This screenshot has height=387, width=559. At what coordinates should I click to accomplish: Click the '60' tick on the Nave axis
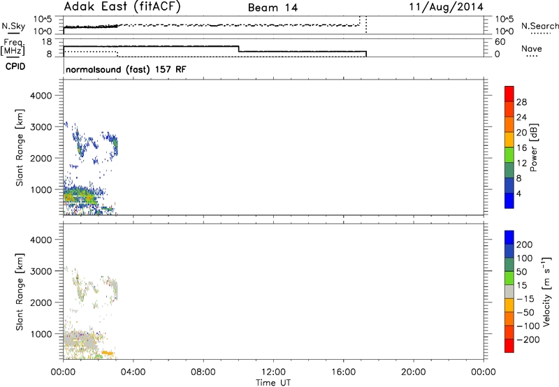click(x=500, y=42)
